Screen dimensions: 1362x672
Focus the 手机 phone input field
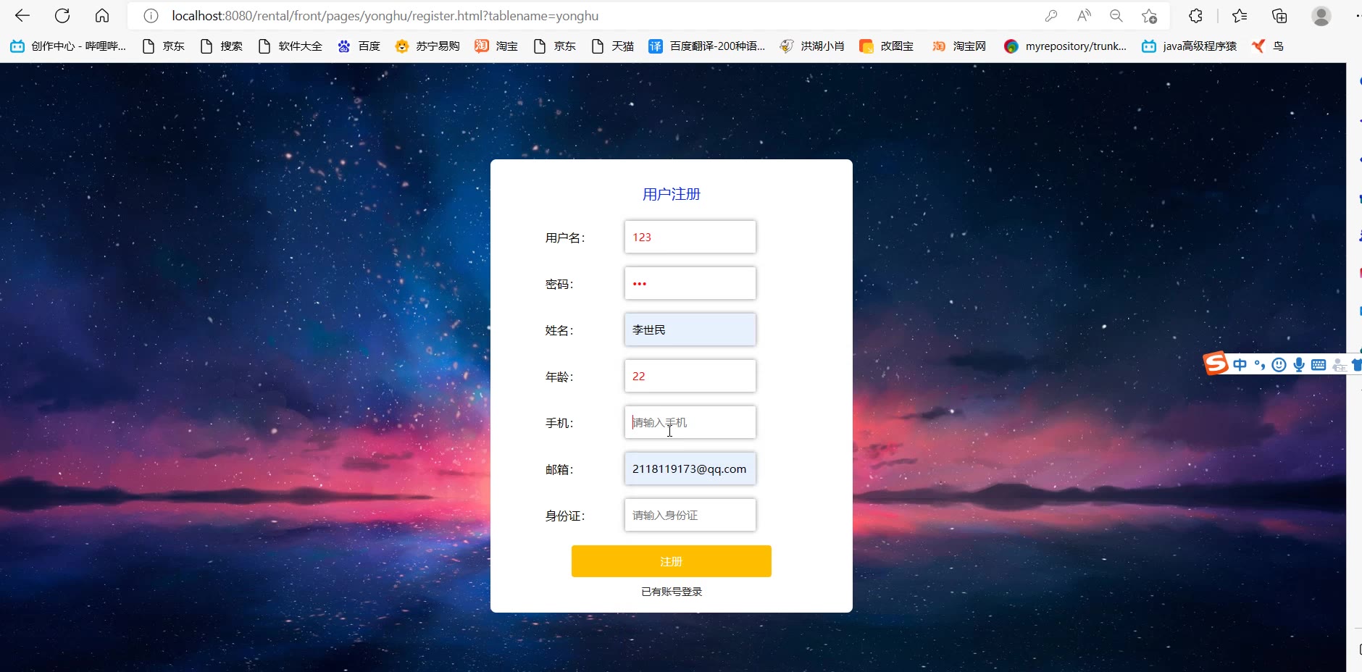pos(690,422)
